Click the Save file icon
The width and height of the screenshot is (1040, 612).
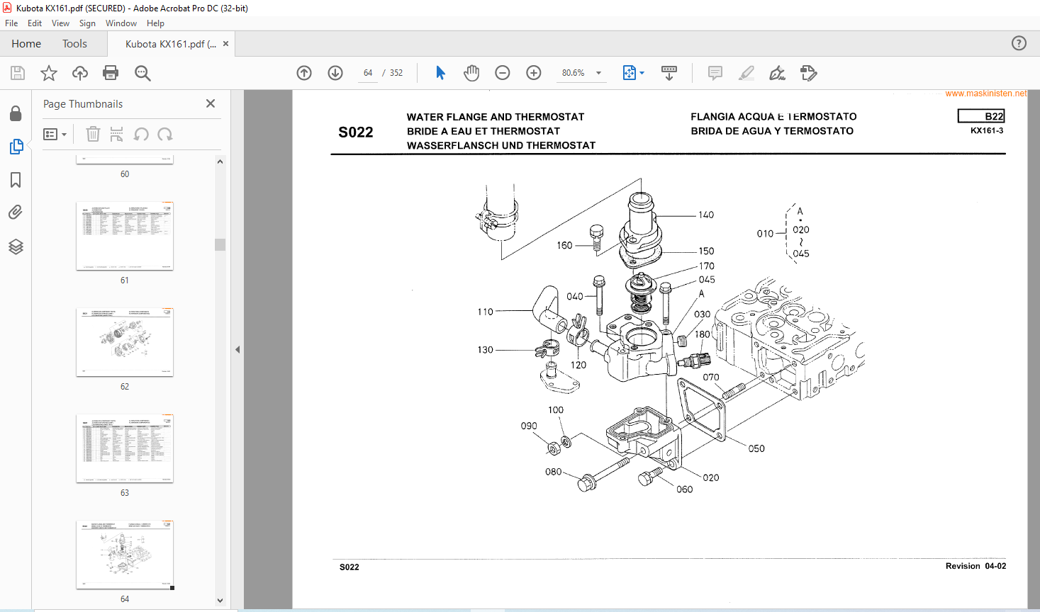point(18,73)
